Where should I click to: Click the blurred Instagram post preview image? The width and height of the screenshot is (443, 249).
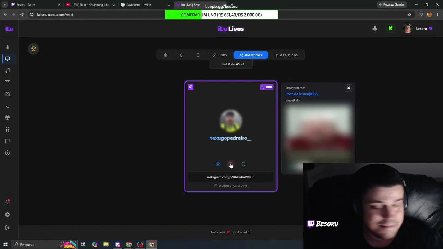point(318,138)
